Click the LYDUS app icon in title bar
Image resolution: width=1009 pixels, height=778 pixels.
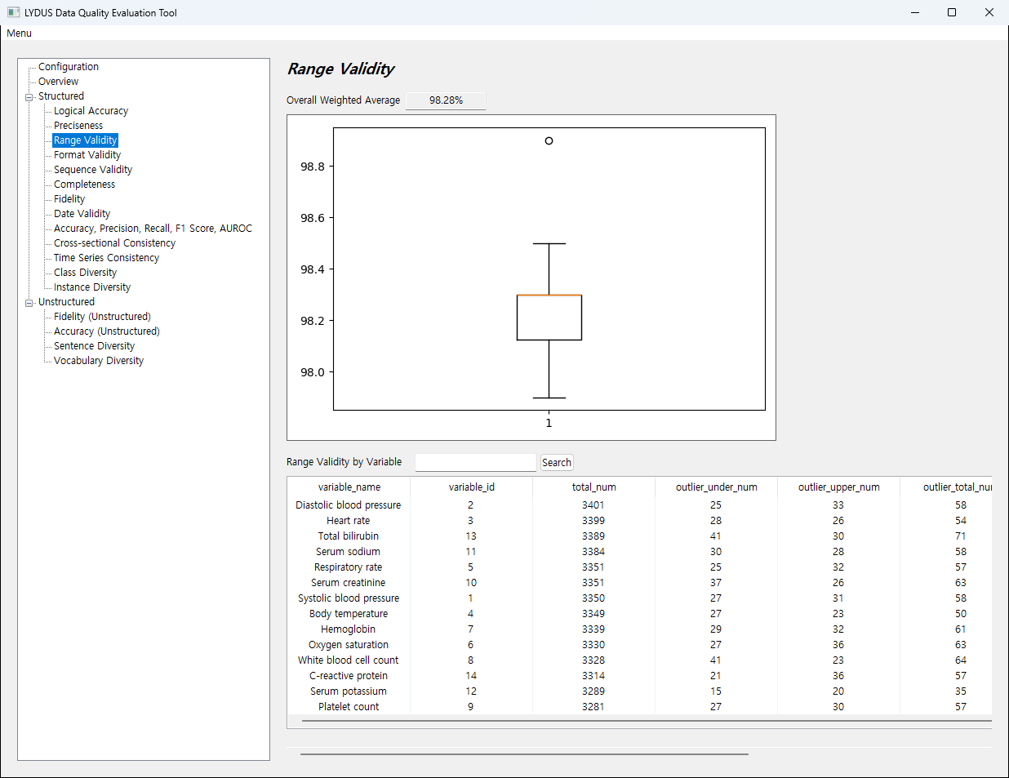pos(14,12)
